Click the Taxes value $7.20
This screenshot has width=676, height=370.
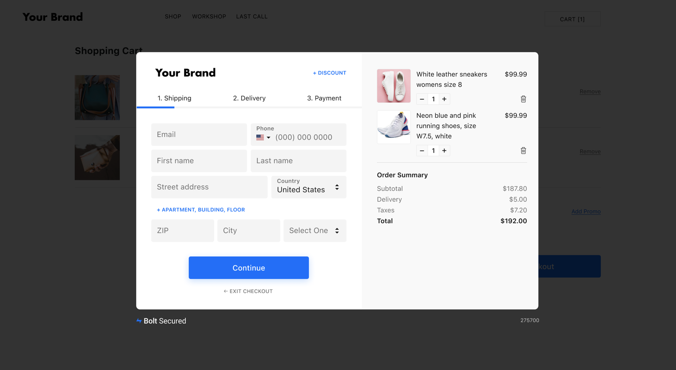[x=518, y=210]
